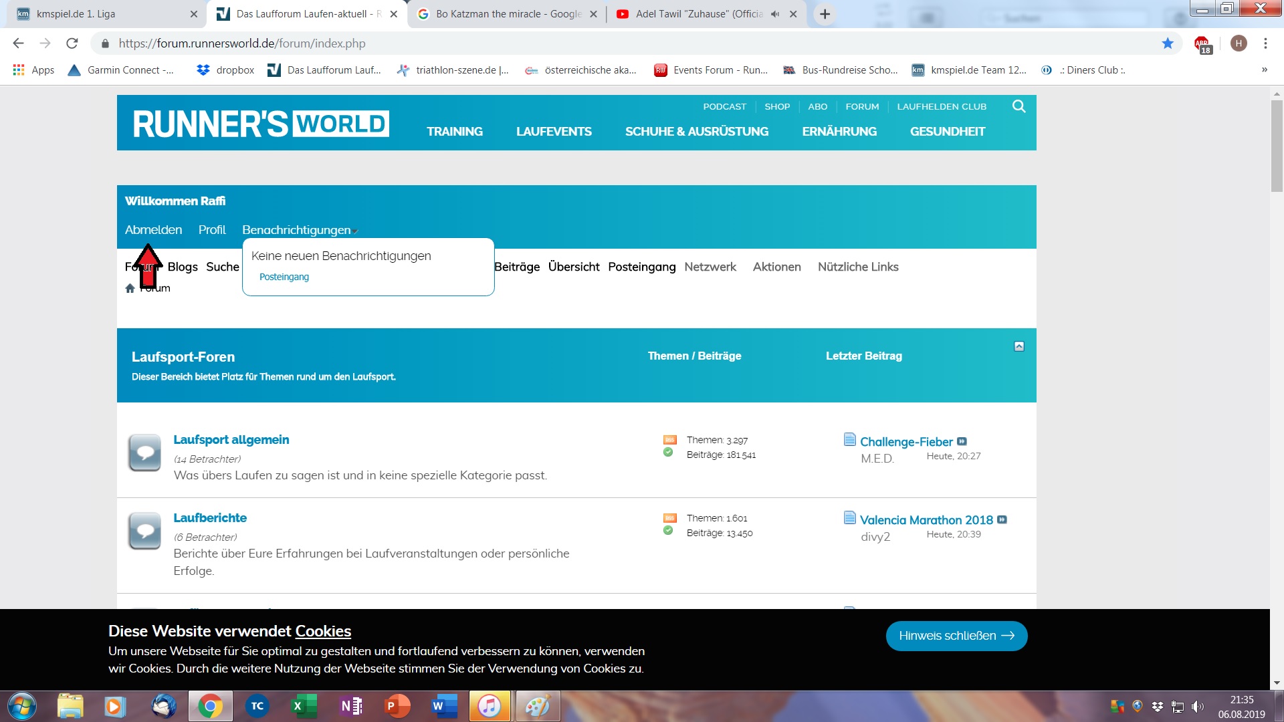Click the forum home breadcrumb icon

coord(130,288)
